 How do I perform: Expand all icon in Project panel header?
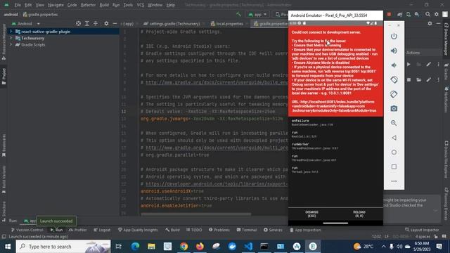click(x=87, y=23)
